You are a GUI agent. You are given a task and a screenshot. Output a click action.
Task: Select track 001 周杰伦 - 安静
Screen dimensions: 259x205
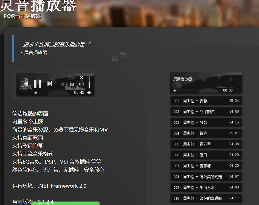coord(206,101)
